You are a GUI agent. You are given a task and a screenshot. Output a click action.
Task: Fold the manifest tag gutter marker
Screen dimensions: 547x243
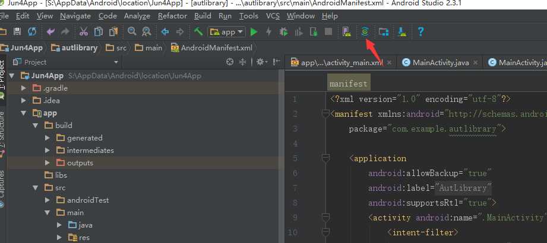pos(326,113)
